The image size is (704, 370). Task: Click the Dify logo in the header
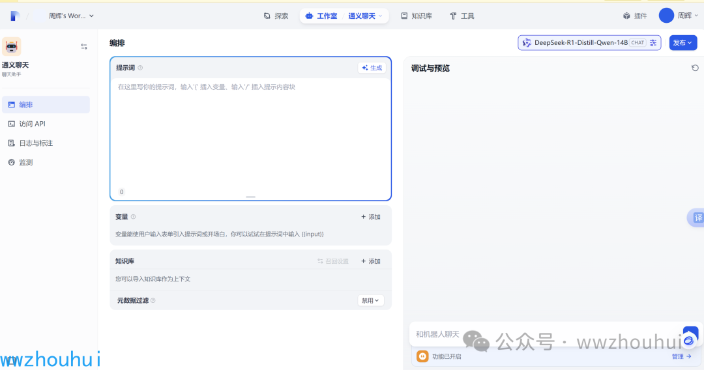pos(15,16)
